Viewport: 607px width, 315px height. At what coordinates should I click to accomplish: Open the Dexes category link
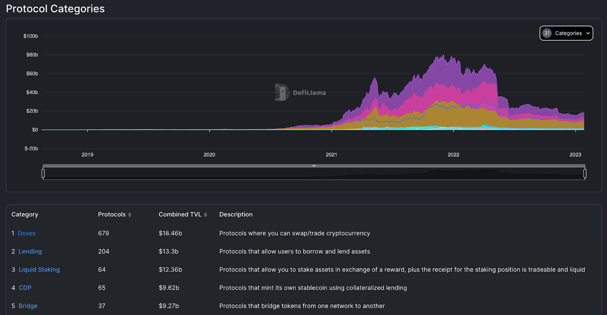(27, 233)
